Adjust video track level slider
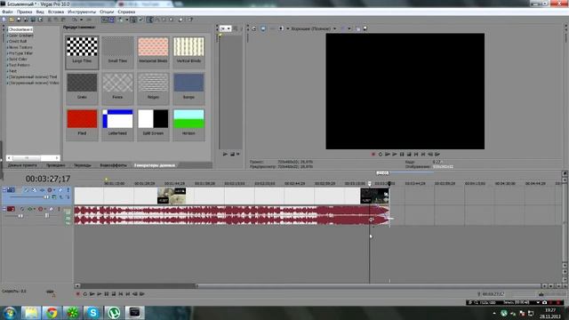This screenshot has height=320, width=569. (46, 197)
